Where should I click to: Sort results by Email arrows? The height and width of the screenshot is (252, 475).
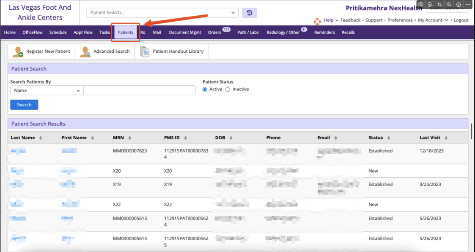click(x=336, y=138)
